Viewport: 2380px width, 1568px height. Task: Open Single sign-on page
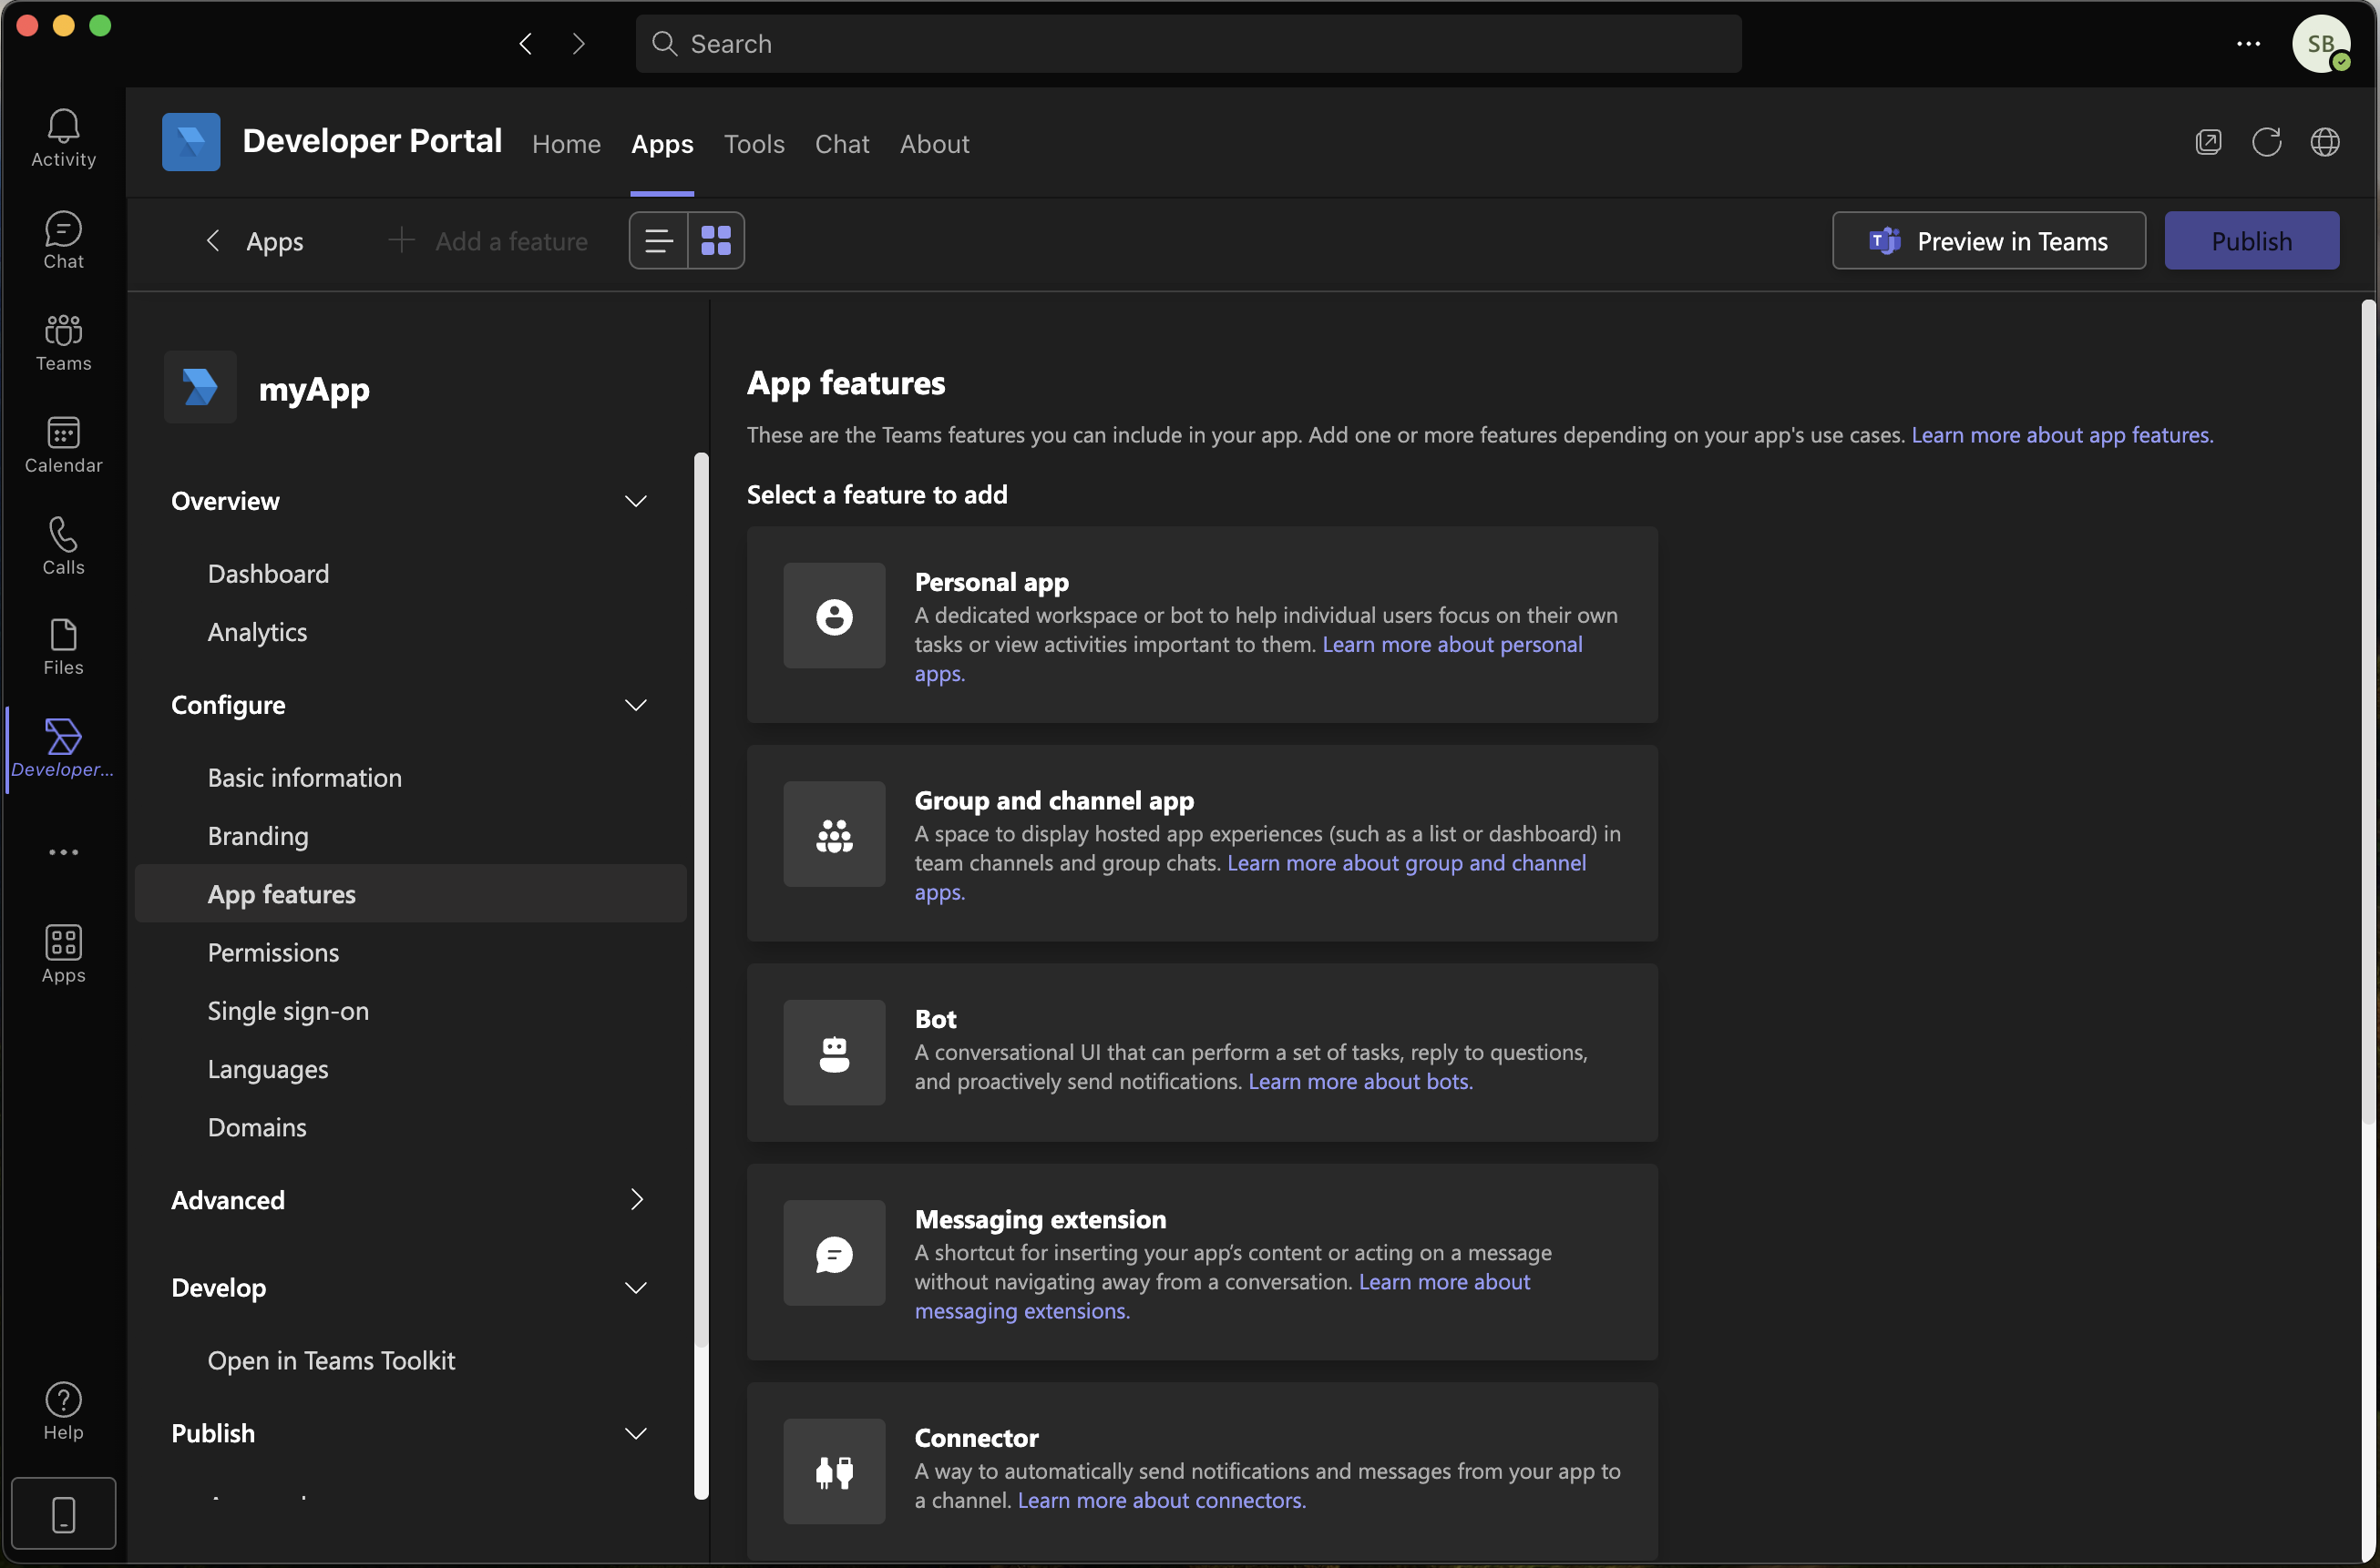click(288, 1011)
